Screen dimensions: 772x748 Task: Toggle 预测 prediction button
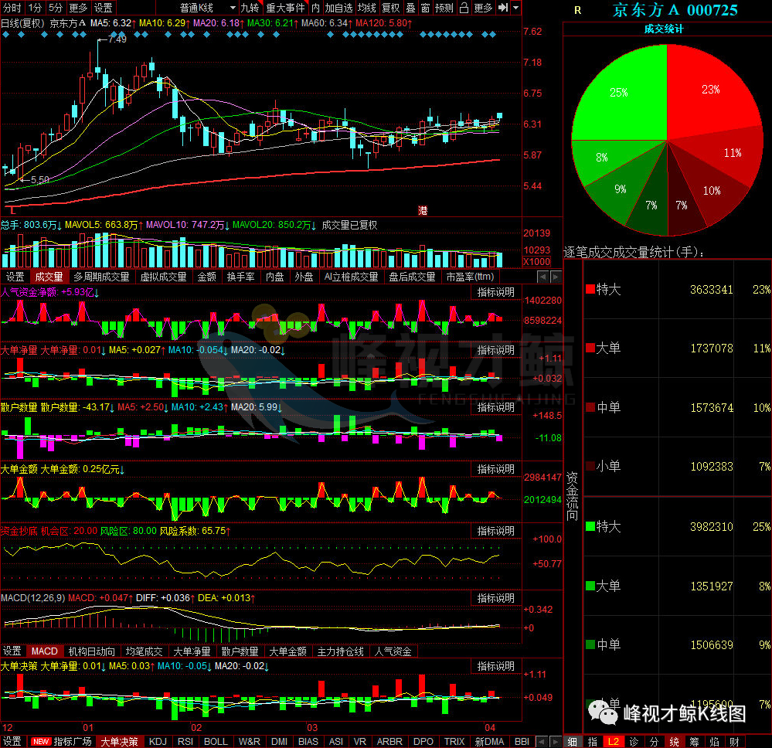[444, 8]
